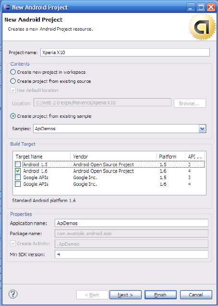Image resolution: width=218 pixels, height=306 pixels.
Task: Check Google APIs platform 1.5 target
Action: pos(18,177)
